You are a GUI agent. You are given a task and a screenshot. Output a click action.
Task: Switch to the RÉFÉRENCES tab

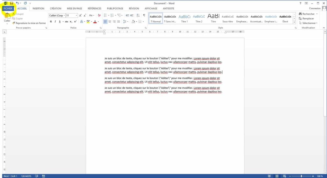(95, 9)
